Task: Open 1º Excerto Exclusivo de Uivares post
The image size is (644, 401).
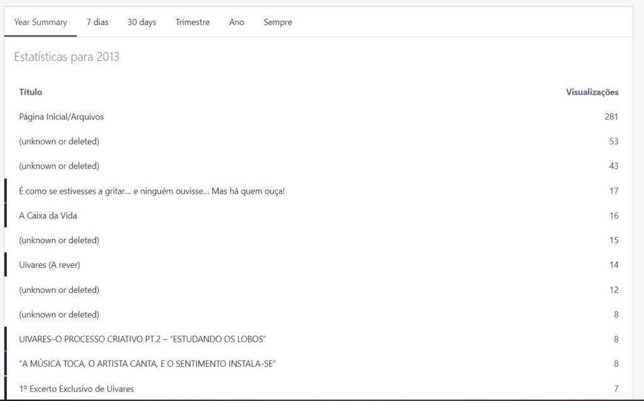Action: click(x=76, y=388)
